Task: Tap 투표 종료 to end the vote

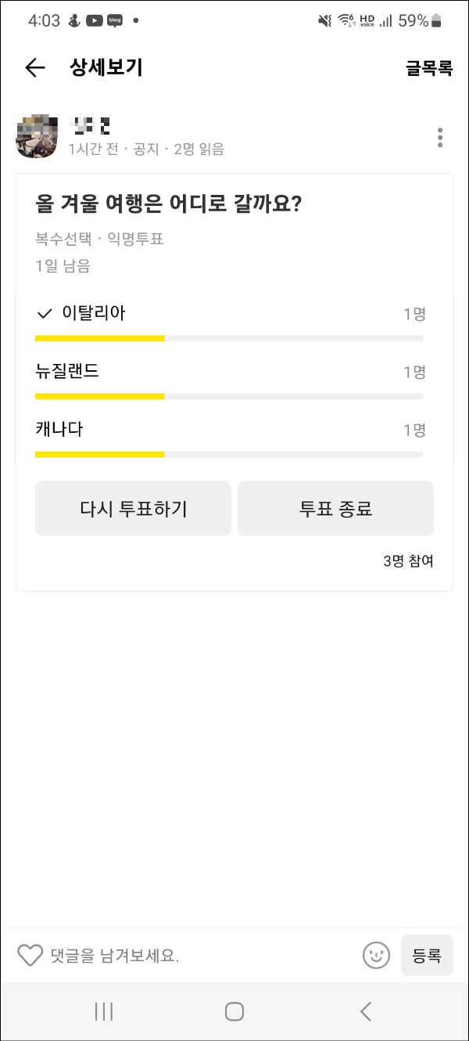Action: [x=335, y=508]
